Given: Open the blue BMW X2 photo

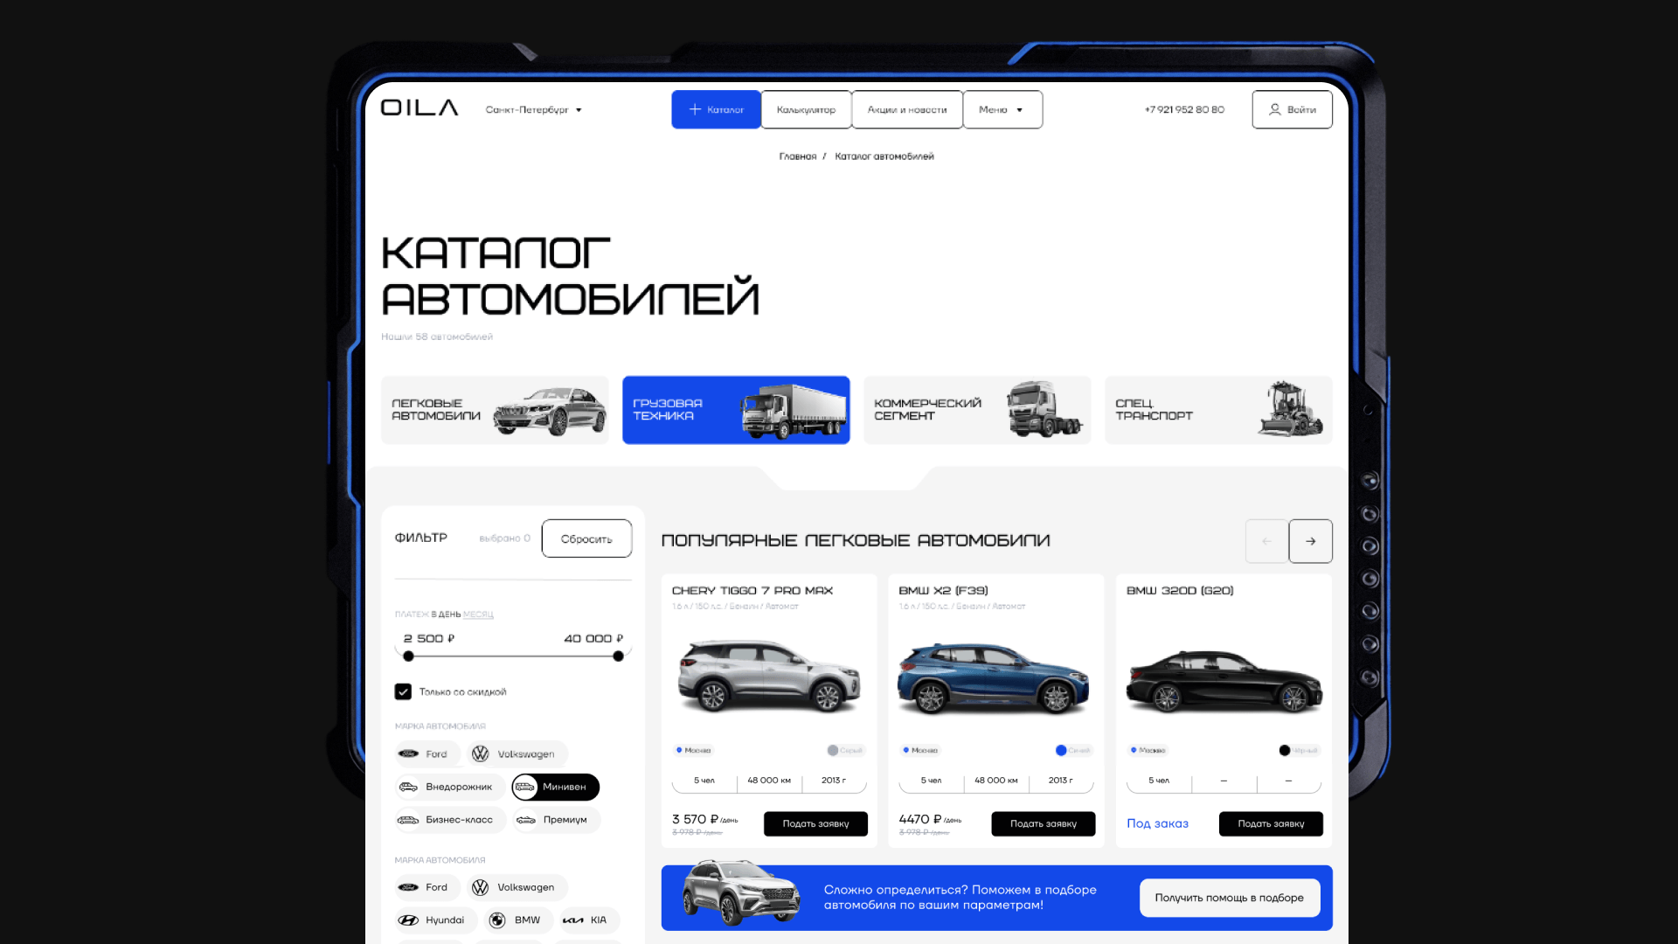Looking at the screenshot, I should 994,678.
